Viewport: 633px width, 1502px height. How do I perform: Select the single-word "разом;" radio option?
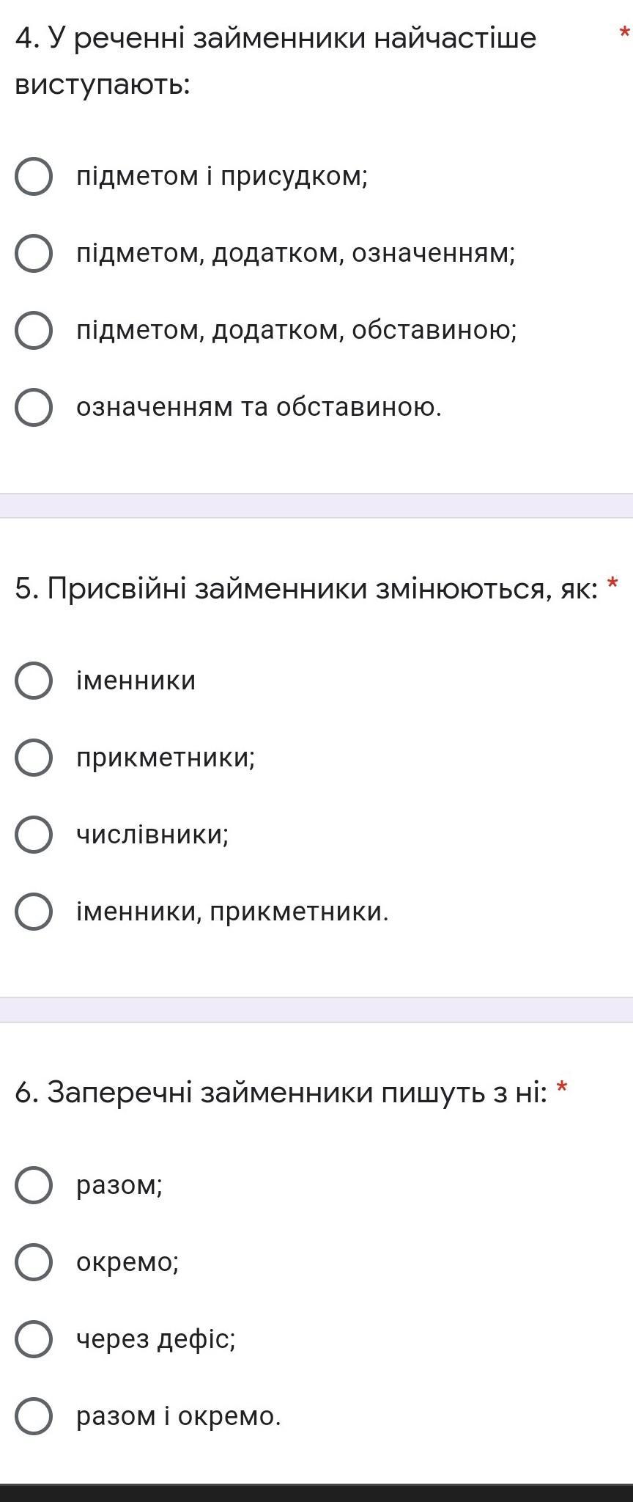(x=34, y=1185)
